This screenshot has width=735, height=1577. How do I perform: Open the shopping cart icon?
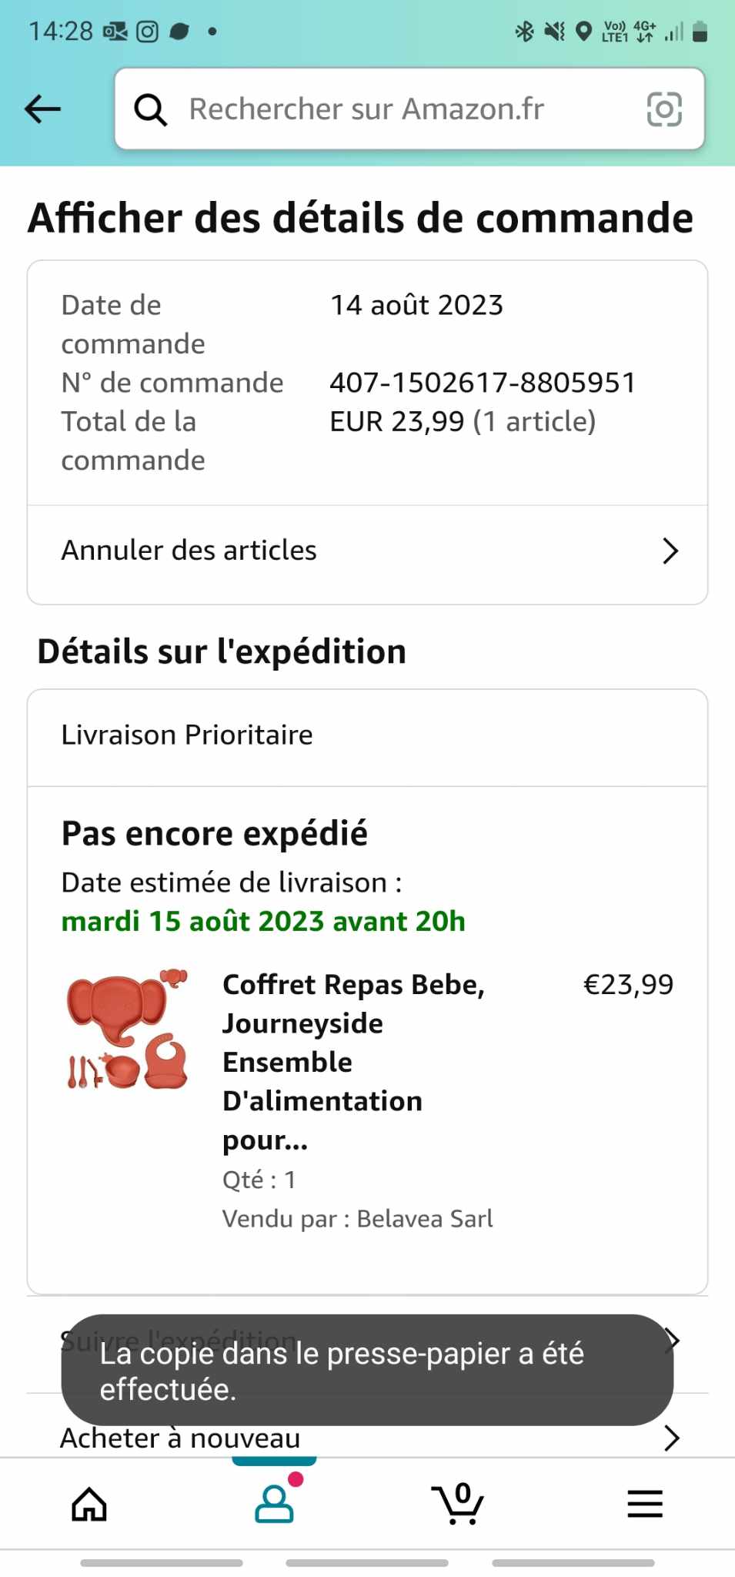coord(458,1504)
